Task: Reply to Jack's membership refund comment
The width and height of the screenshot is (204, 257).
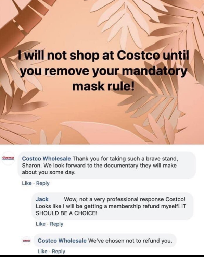Action: (x=57, y=224)
